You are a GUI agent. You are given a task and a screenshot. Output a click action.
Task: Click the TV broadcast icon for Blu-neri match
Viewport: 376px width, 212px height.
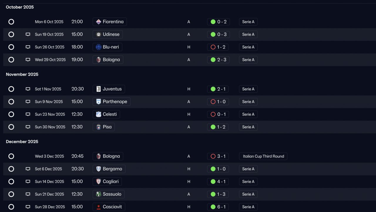click(x=28, y=47)
